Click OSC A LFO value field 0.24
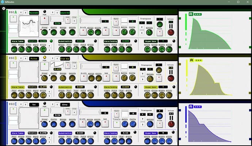252x146 pixels. [x=58, y=23]
